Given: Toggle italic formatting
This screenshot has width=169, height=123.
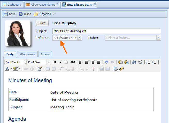Looking at the screenshot, I should coord(60,62).
